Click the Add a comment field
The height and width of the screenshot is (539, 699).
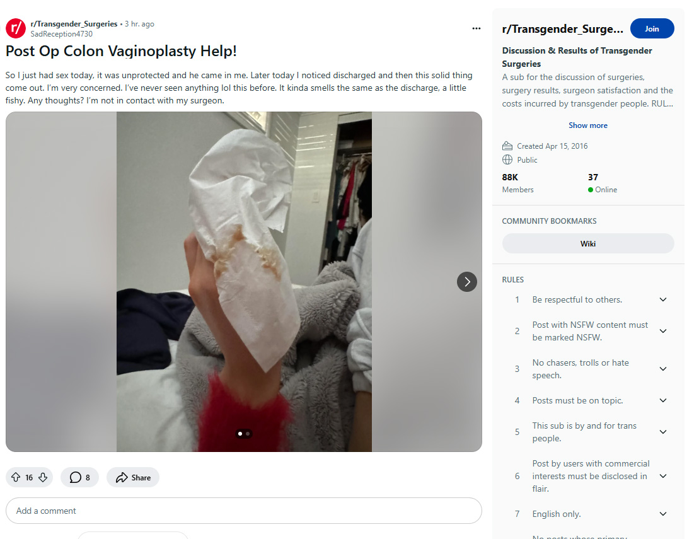click(244, 511)
